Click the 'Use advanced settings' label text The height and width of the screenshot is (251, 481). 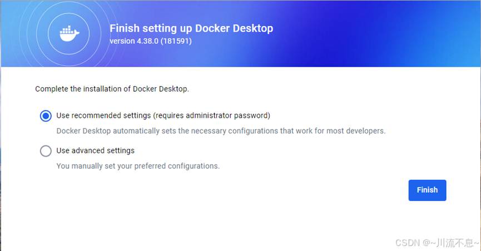[x=96, y=150]
